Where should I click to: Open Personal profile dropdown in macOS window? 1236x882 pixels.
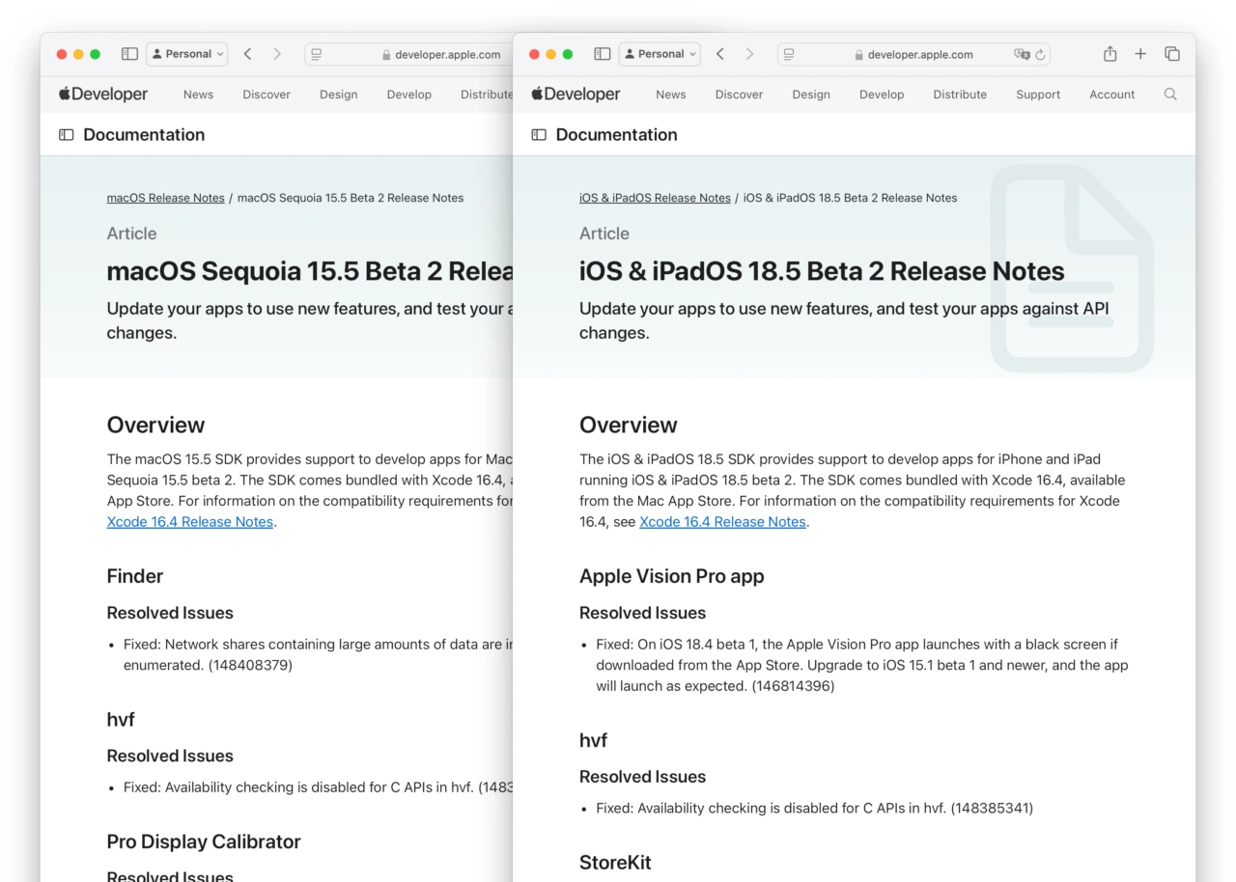click(x=187, y=54)
